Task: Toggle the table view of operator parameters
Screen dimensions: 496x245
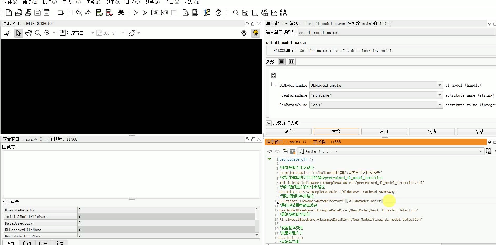Action: point(291,61)
